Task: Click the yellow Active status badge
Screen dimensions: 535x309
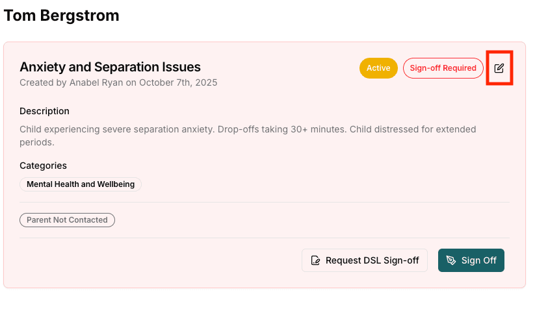Action: 378,68
